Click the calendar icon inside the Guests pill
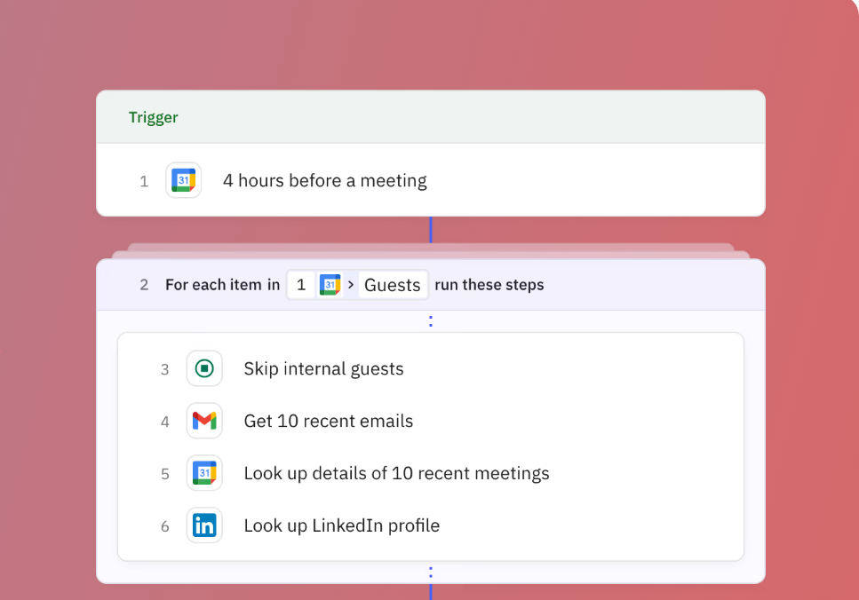 click(330, 284)
